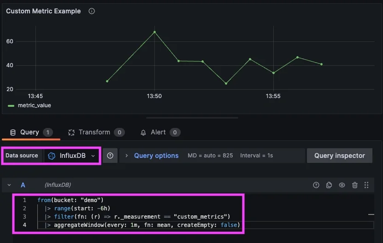Delete query A with trash icon
The image size is (383, 243).
point(355,185)
